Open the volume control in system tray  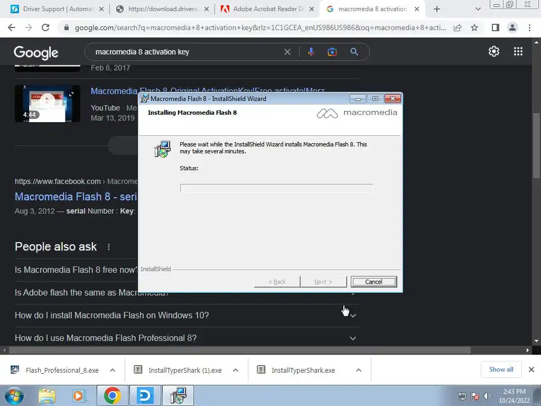coord(488,396)
